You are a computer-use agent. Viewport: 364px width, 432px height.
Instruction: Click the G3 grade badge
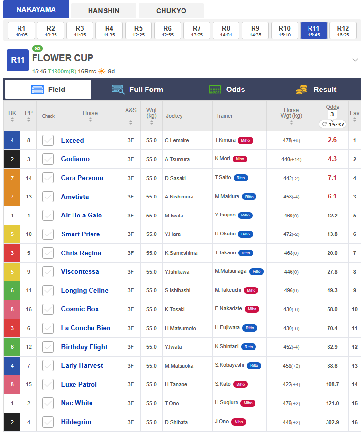click(37, 49)
